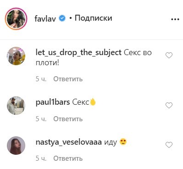Viewport: 183px width, 169px height.
Task: Click the 5 ч. timestamp under paul1bars
Action: click(41, 119)
